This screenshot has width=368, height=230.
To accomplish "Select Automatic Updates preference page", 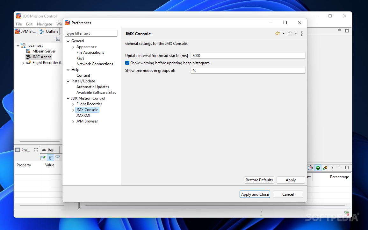I will [92, 87].
